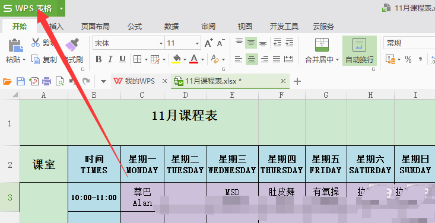Increase font size with A+ icon
The width and height of the screenshot is (435, 223).
[x=209, y=43]
